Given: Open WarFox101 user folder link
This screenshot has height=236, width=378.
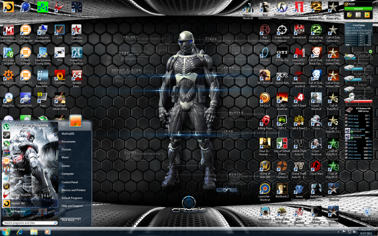Looking at the screenshot, I should pos(68,133).
